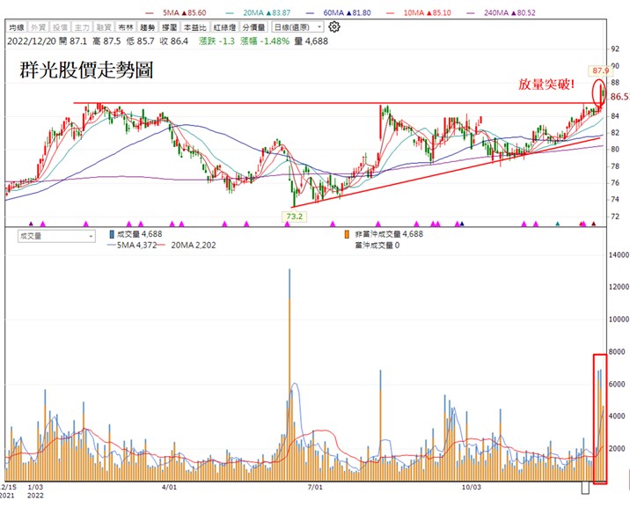Toggle the 均線 moving average indicator
This screenshot has width=630, height=508.
(17, 27)
